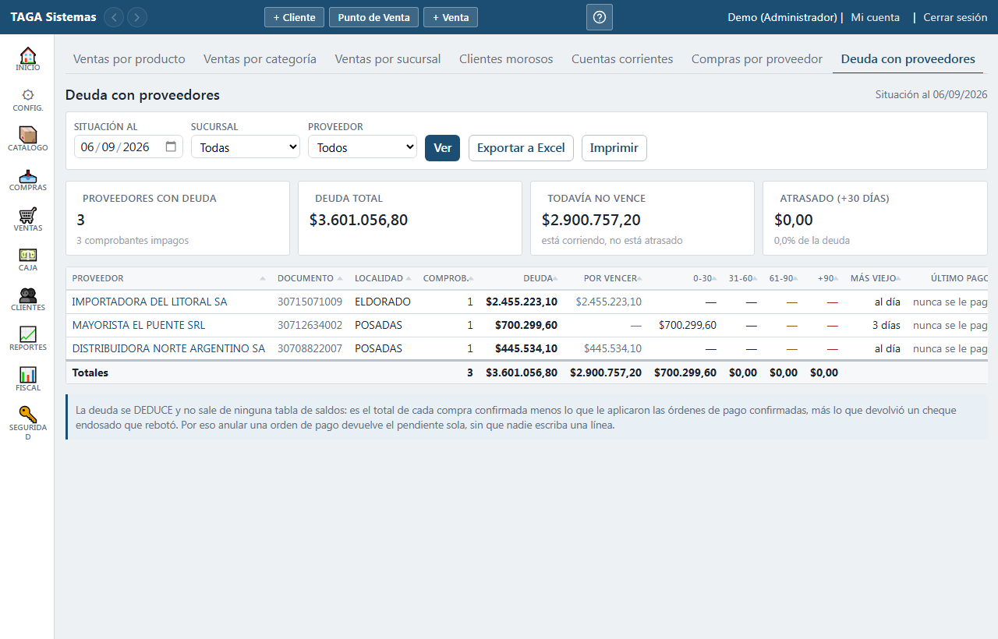Expand the Proveedor dropdown
Viewport: 998px width, 639px height.
click(363, 147)
